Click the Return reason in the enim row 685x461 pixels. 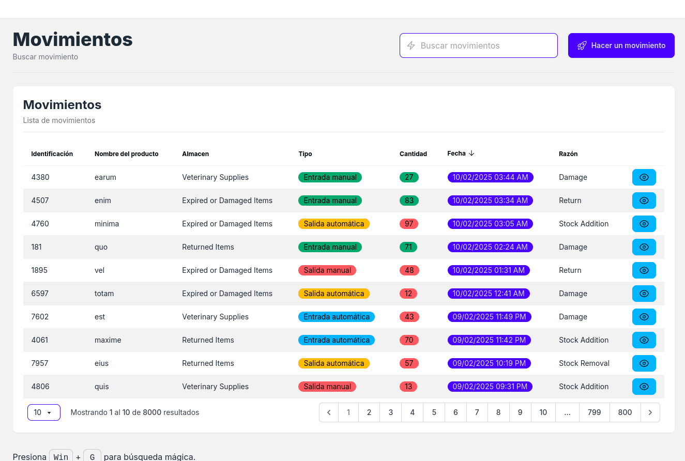(x=570, y=201)
